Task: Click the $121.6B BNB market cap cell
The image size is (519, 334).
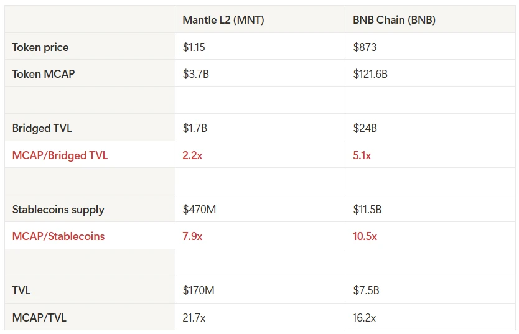Action: click(x=370, y=74)
